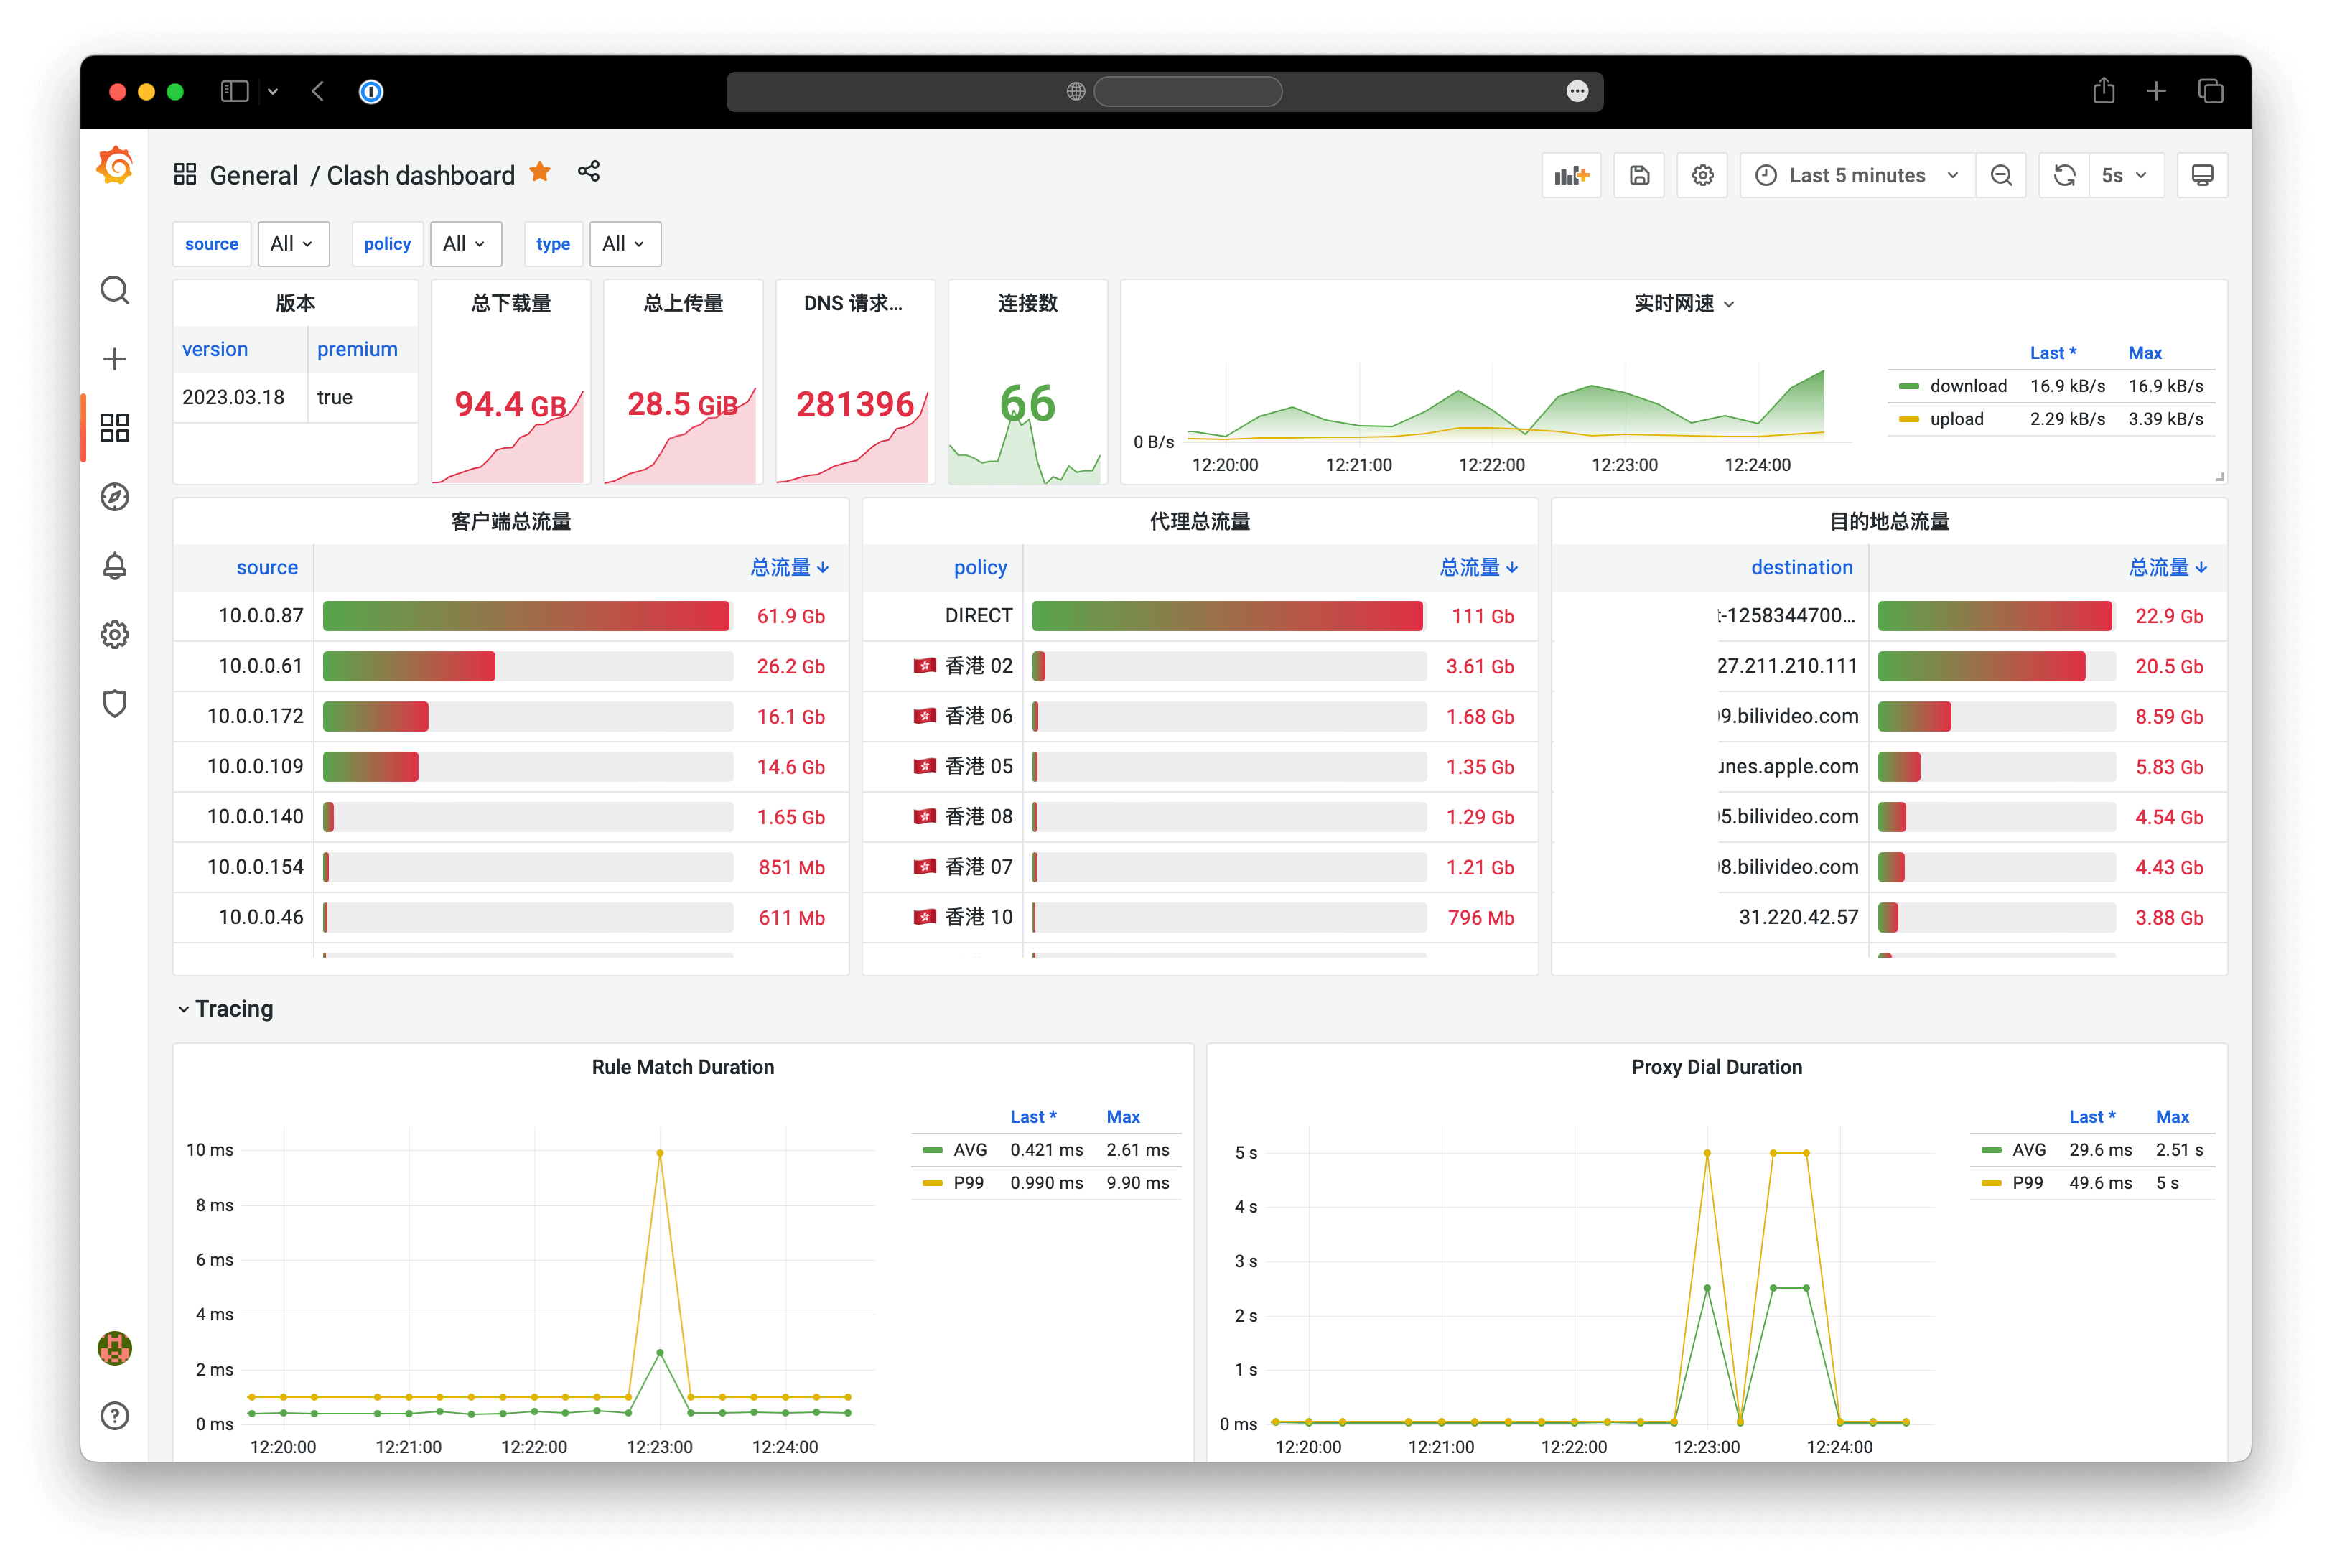Click the browser address bar field
Image resolution: width=2332 pixels, height=1568 pixels.
1187,92
